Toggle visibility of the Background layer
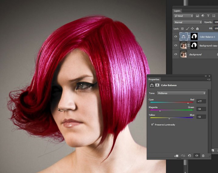218x173 pixels. tap(175, 54)
